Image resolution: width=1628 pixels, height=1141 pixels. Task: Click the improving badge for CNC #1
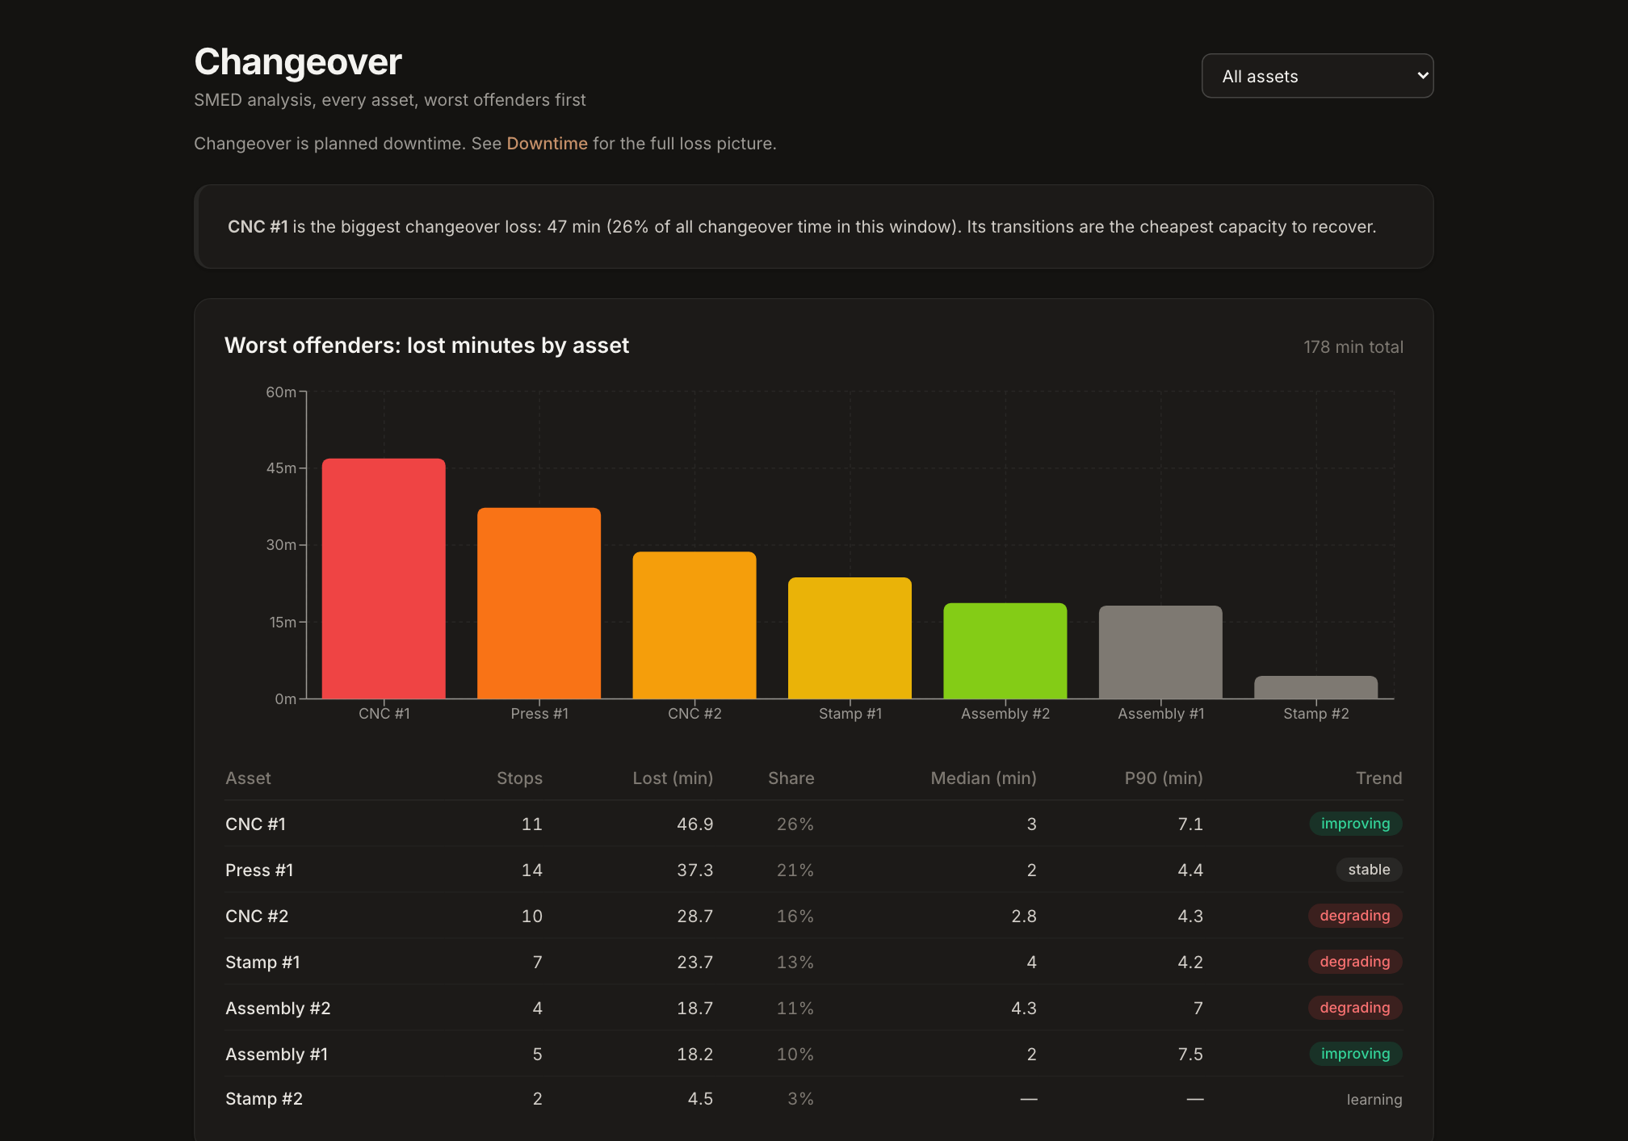(1355, 824)
